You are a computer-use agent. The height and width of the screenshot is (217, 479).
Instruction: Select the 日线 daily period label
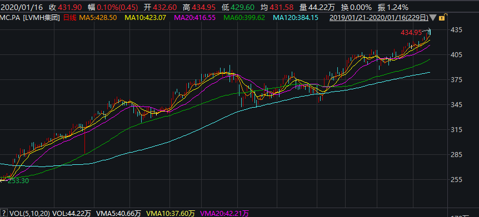[x=69, y=18]
